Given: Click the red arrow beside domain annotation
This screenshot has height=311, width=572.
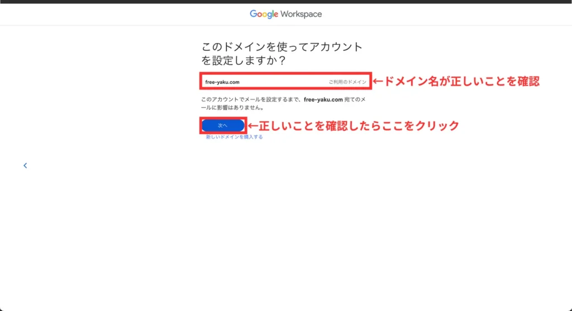Looking at the screenshot, I should [377, 82].
